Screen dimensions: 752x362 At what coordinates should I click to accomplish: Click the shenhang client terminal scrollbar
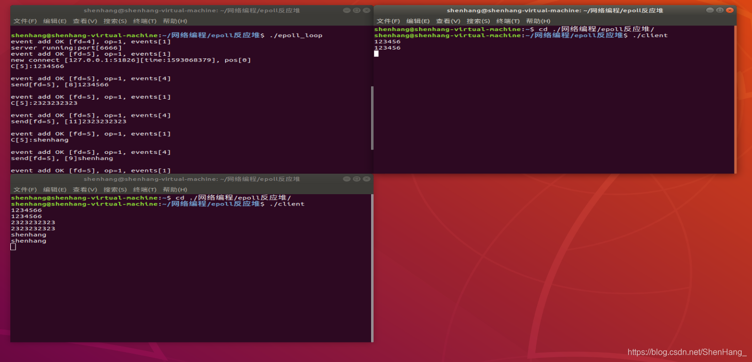pyautogui.click(x=372, y=267)
